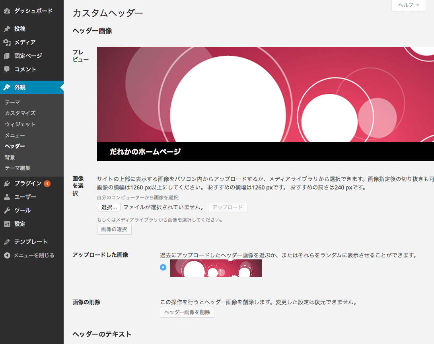Click the speech bubble icon beside コメント
This screenshot has height=344, width=434.
click(x=7, y=70)
